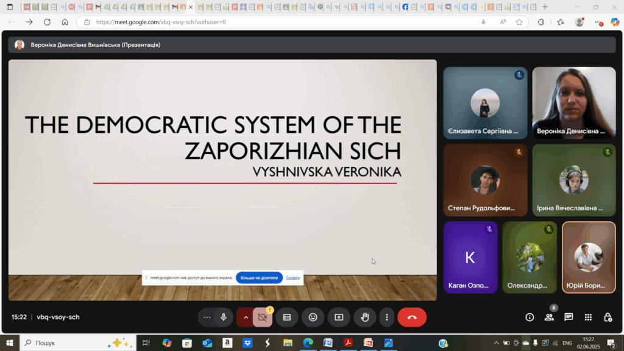Select Вероніка Денисівна video tile
This screenshot has height=351, width=624.
click(574, 102)
